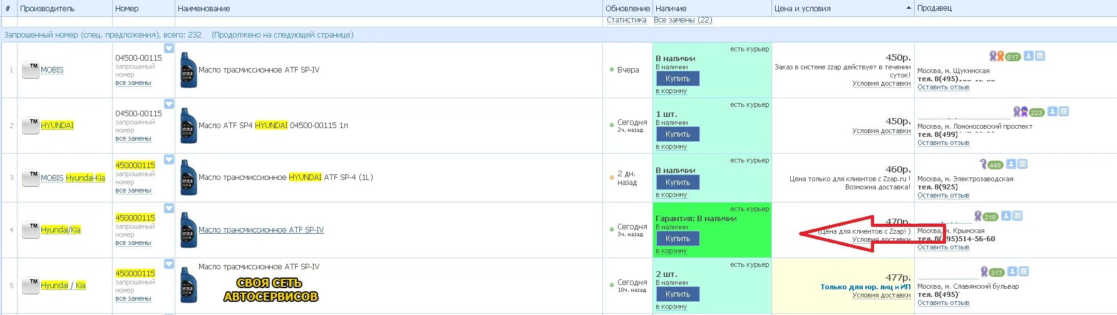
Task: Click Только для юр. лиц и ИП text
Action: pyautogui.click(x=865, y=287)
